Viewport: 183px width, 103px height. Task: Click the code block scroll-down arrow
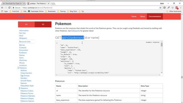coord(162,73)
